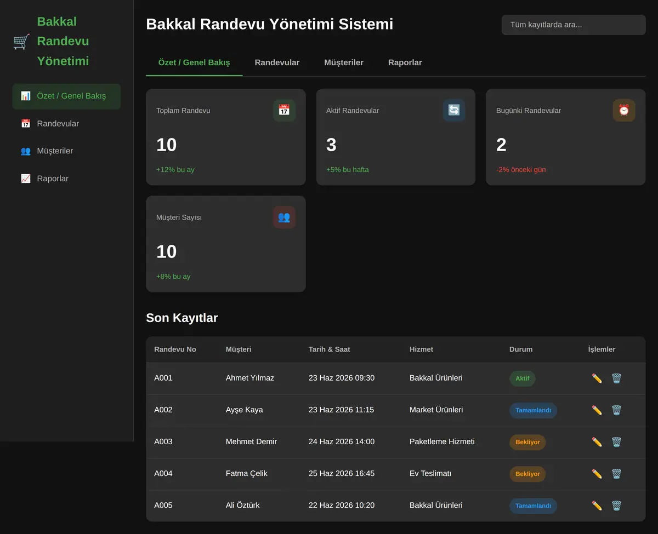The image size is (658, 534).
Task: Click the +5% bu hafta trend text
Action: coord(348,170)
